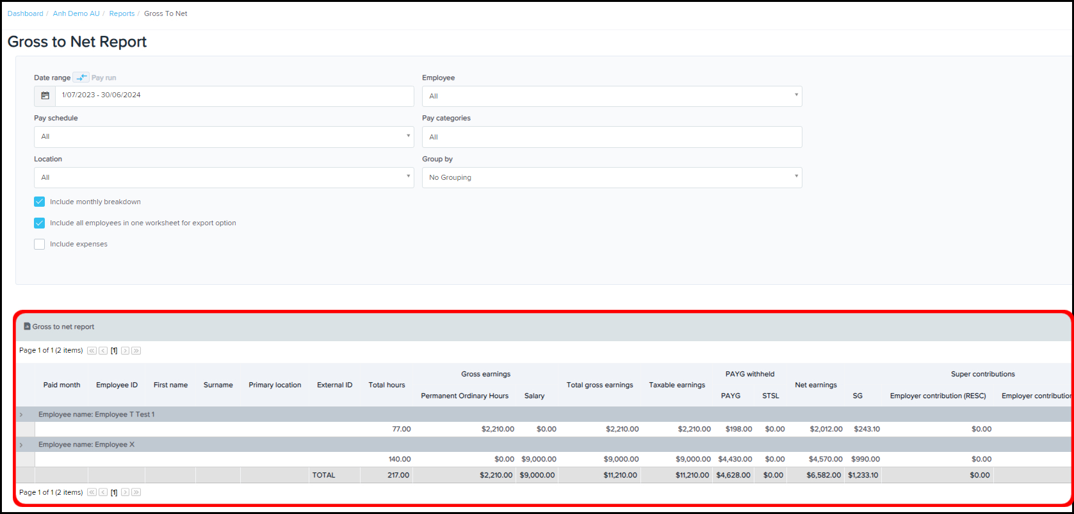This screenshot has width=1074, height=514.
Task: Click next page arrow in top pager
Action: [x=126, y=351]
